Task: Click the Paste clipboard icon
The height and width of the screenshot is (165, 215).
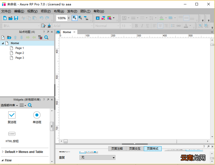Action: [35, 18]
